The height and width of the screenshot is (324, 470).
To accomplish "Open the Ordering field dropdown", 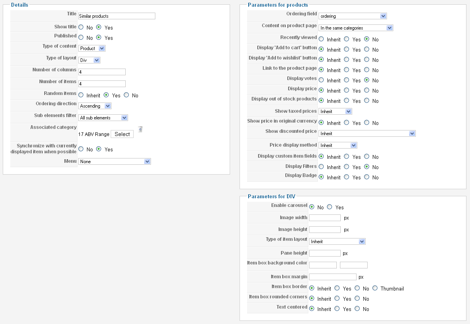I will (353, 16).
